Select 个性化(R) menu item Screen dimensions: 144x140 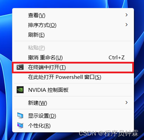pyautogui.click(x=73, y=126)
